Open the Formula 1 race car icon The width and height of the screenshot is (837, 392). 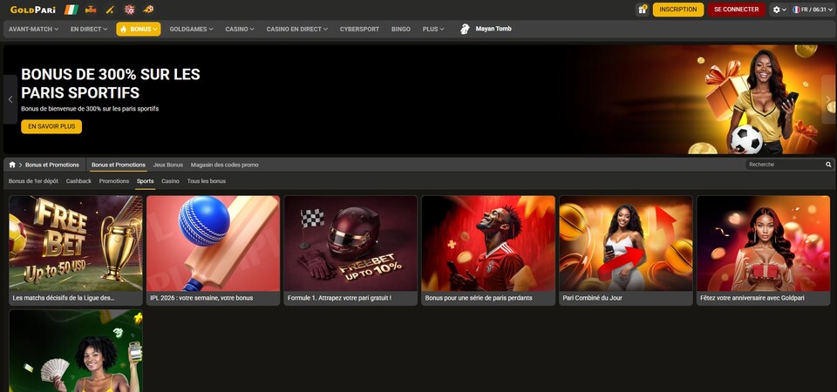pos(92,10)
